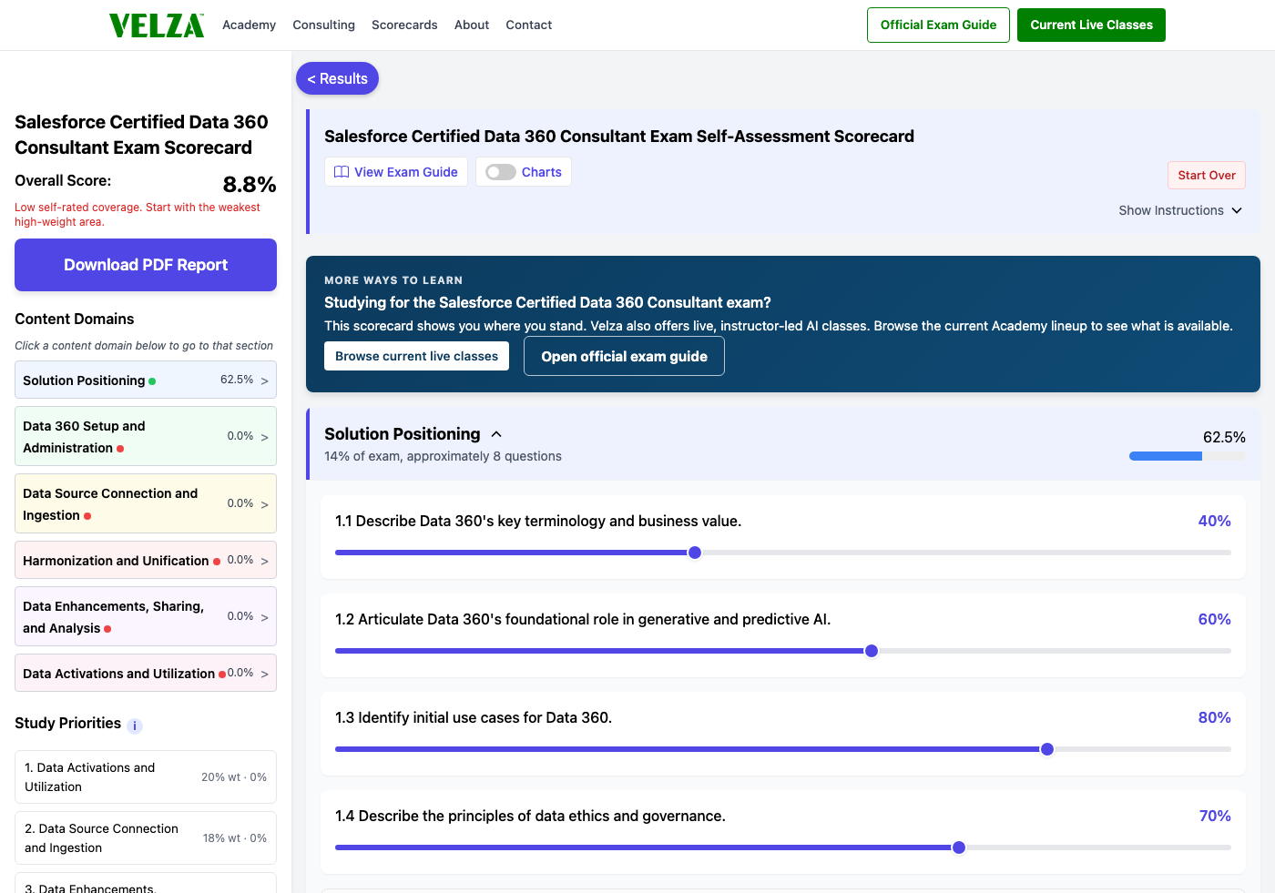Image resolution: width=1275 pixels, height=893 pixels.
Task: Go back with the Results button
Action: (337, 78)
